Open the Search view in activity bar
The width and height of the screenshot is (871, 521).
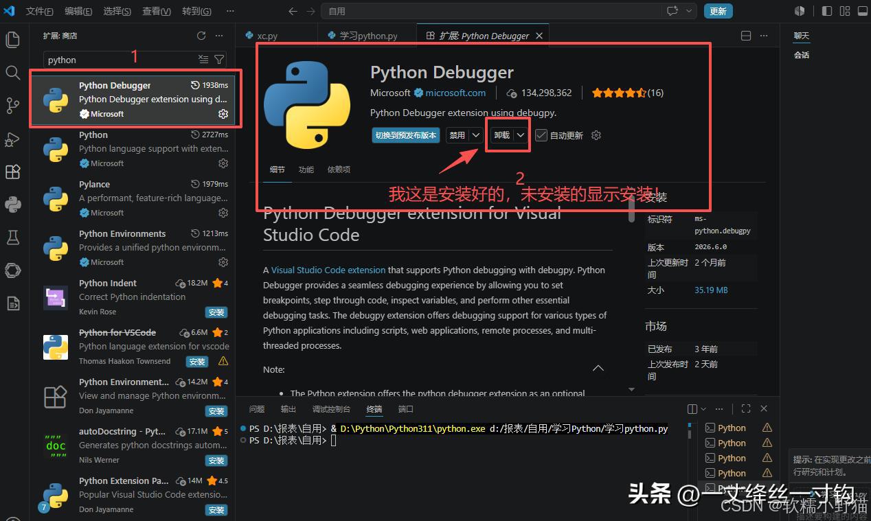[x=12, y=72]
